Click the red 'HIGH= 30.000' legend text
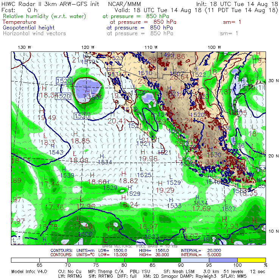 point(154,255)
